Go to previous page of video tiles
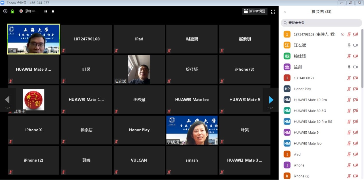 pyautogui.click(x=7, y=100)
